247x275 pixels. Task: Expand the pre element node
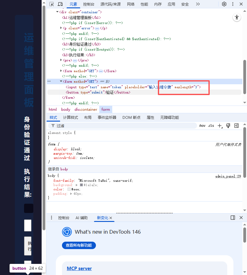click(61, 60)
